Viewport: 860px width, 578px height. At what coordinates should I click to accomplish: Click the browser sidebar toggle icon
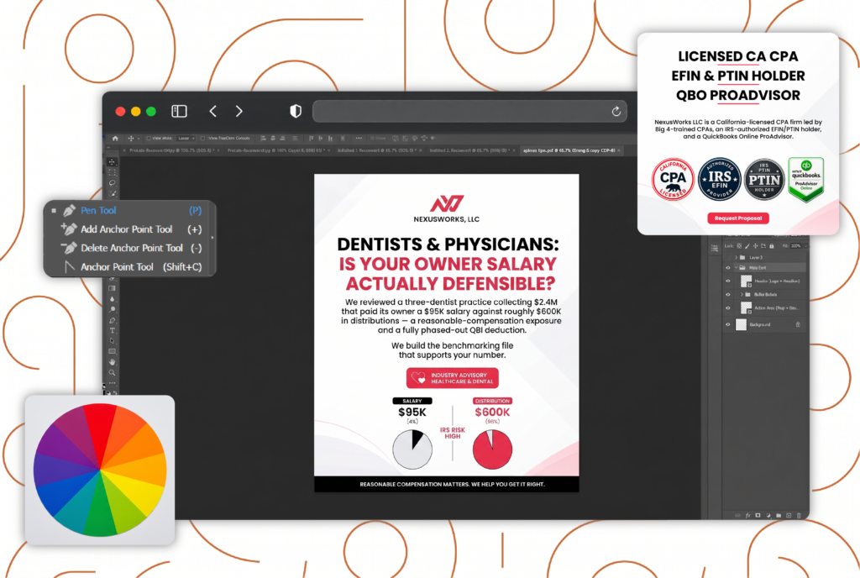pyautogui.click(x=180, y=112)
